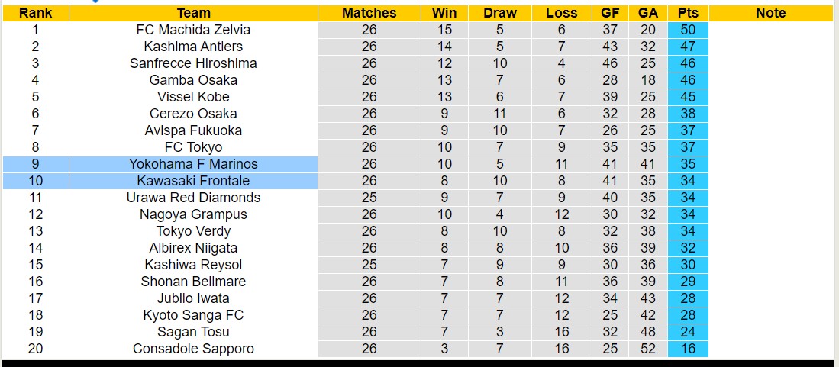Click the blue 16 points cell
This screenshot has width=839, height=367.
[x=687, y=349]
